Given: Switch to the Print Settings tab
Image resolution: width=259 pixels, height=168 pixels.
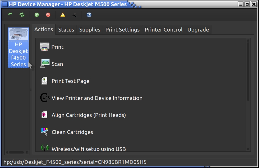Looking at the screenshot, I should click(122, 30).
